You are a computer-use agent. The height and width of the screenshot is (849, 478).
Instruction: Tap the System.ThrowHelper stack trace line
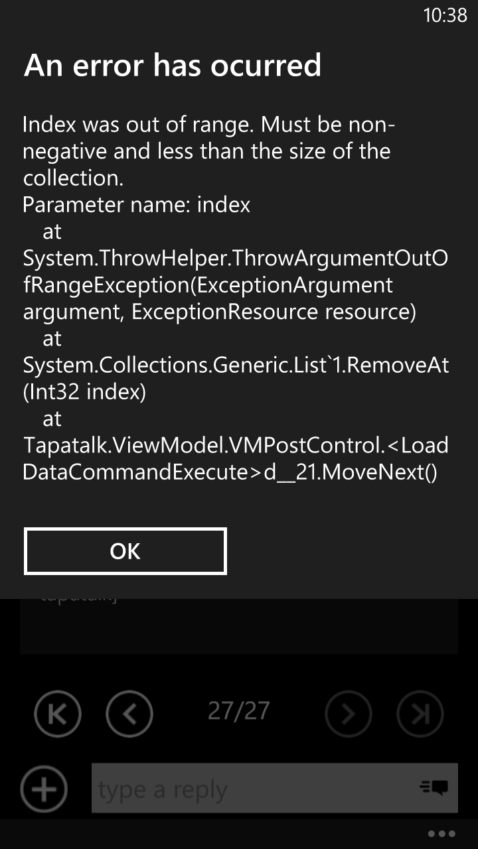pos(236,285)
